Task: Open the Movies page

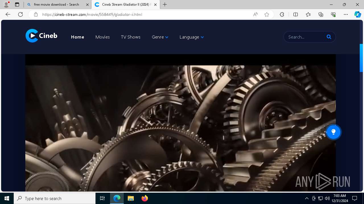Action: [x=103, y=37]
